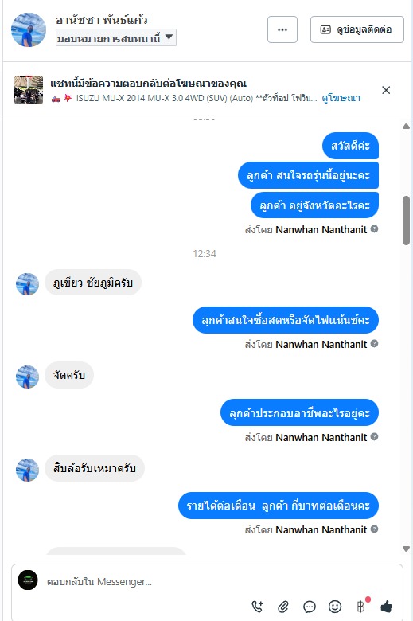413x621 pixels.
Task: Attach a file with the paperclip icon
Action: click(283, 607)
